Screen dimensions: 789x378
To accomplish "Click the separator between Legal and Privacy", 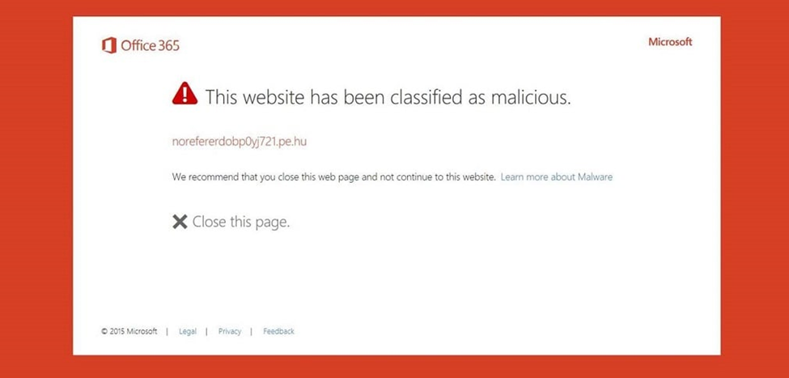I will pos(207,331).
